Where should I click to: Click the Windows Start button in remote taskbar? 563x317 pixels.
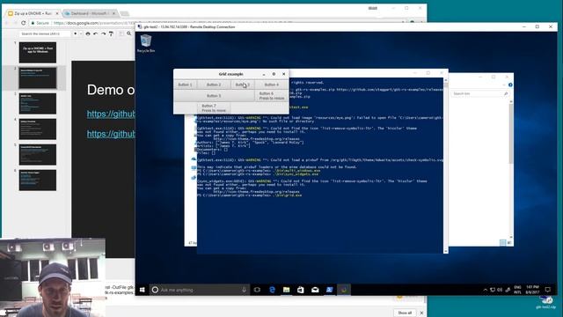tap(143, 290)
